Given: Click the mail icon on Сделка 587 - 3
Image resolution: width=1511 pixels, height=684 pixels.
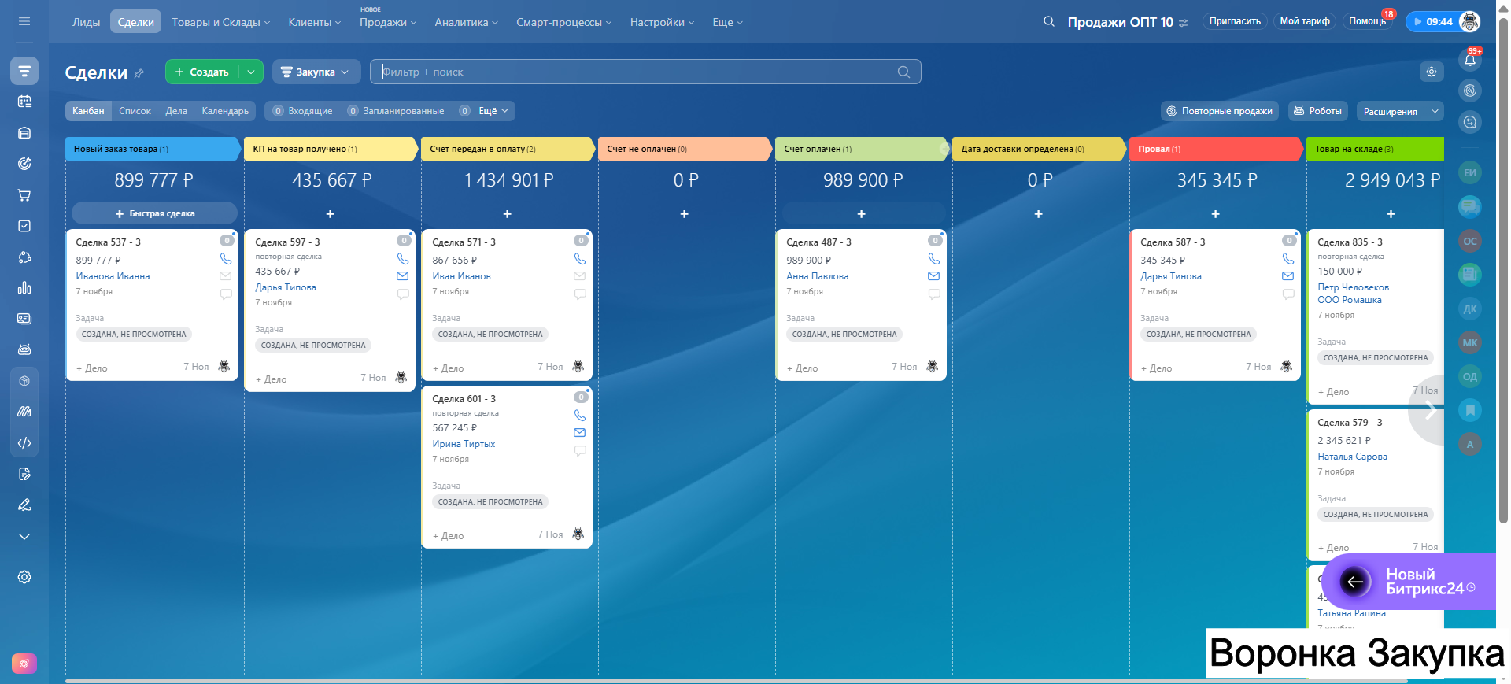Looking at the screenshot, I should (1288, 276).
